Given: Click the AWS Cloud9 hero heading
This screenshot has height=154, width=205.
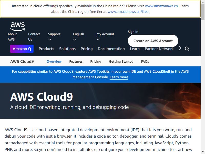Looking at the screenshot, I should (42, 97).
